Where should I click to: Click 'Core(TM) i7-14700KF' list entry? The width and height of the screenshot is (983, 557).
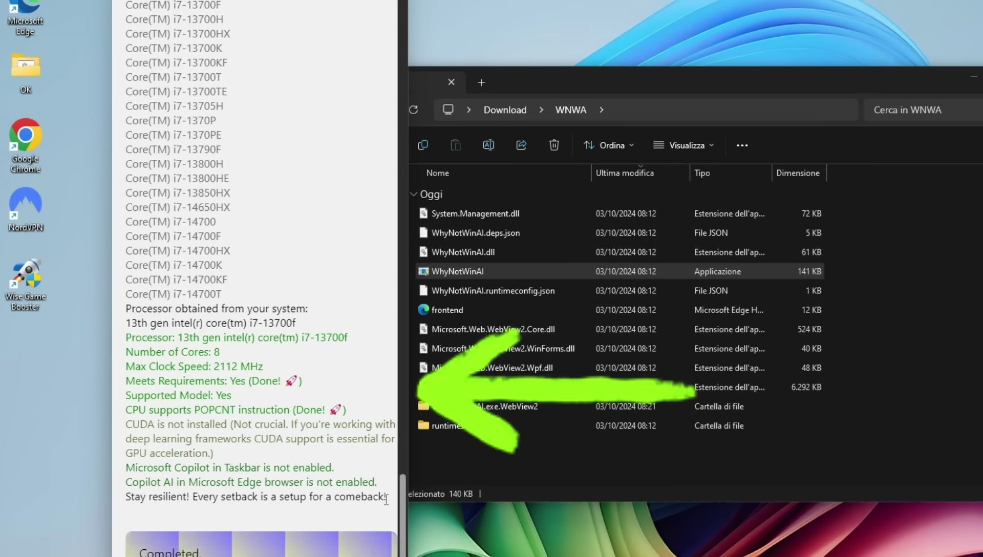click(x=176, y=280)
